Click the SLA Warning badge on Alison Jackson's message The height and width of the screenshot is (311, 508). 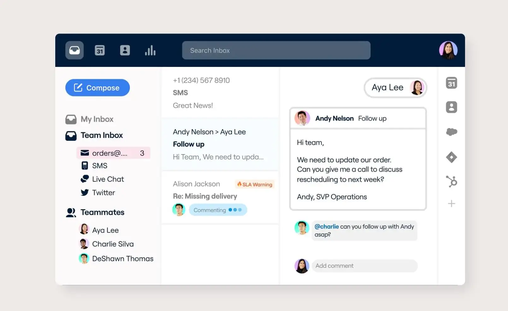[x=254, y=184]
